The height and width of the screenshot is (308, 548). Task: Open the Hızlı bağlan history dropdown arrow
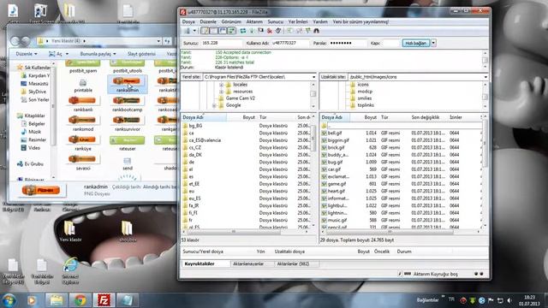coord(433,43)
